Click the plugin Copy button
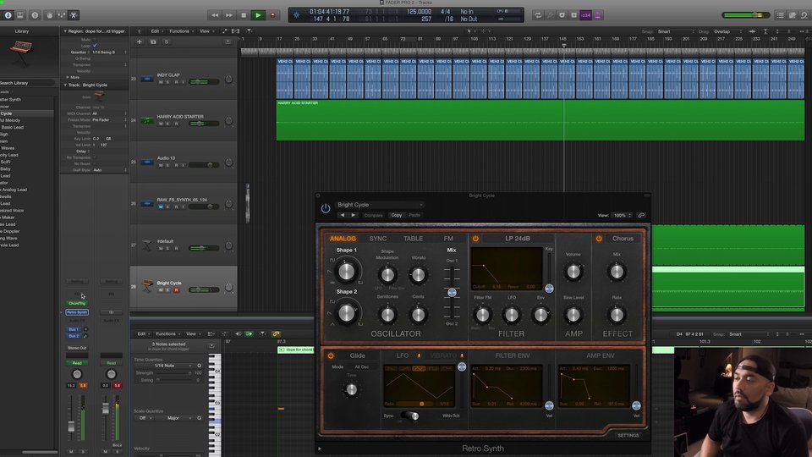The width and height of the screenshot is (812, 457). [396, 215]
